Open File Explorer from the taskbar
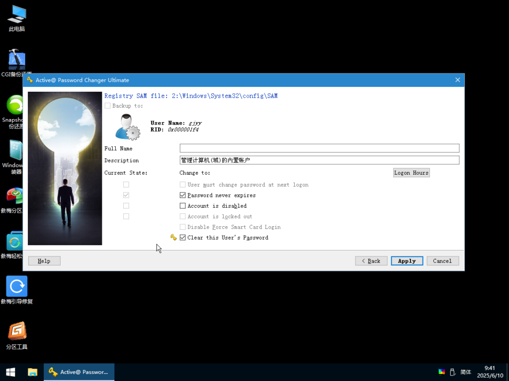Viewport: 509px width, 381px height. point(32,372)
